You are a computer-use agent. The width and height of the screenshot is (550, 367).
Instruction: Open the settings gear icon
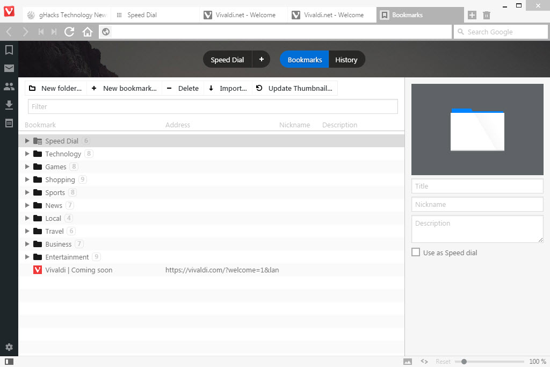pyautogui.click(x=9, y=347)
